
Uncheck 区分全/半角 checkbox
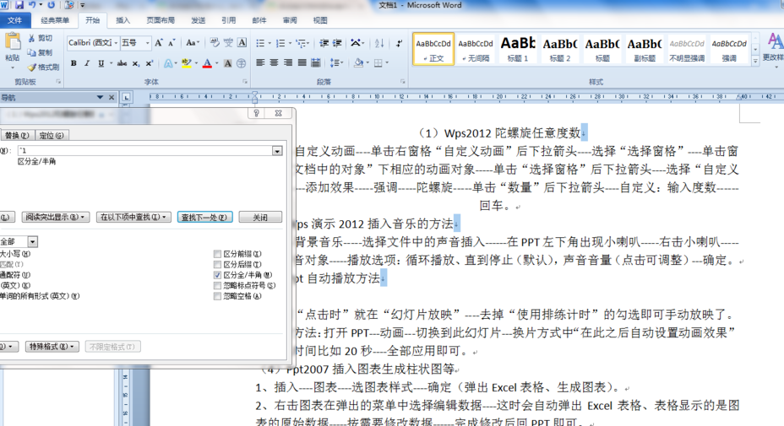[217, 275]
